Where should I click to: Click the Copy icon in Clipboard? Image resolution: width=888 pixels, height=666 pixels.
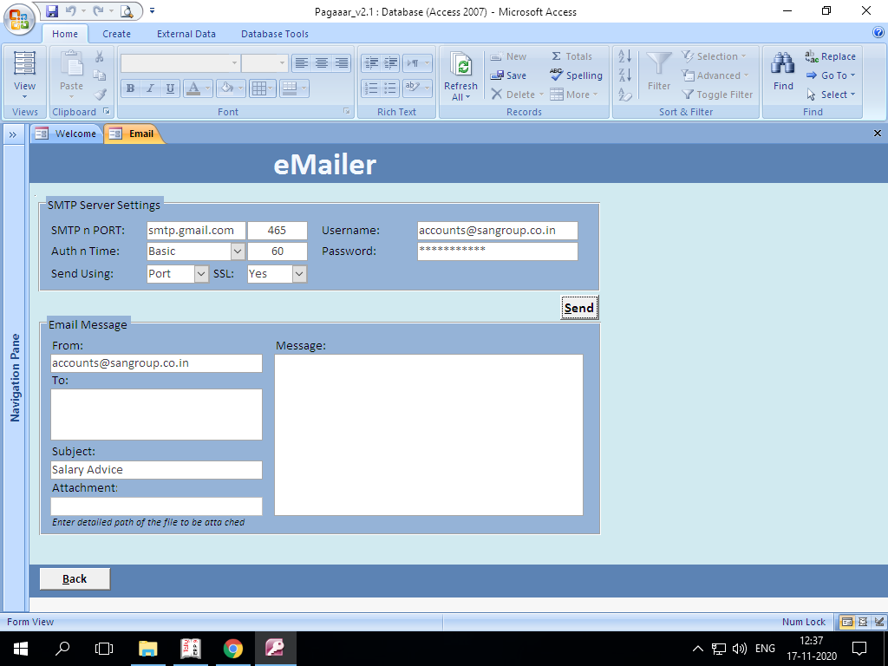pos(100,75)
